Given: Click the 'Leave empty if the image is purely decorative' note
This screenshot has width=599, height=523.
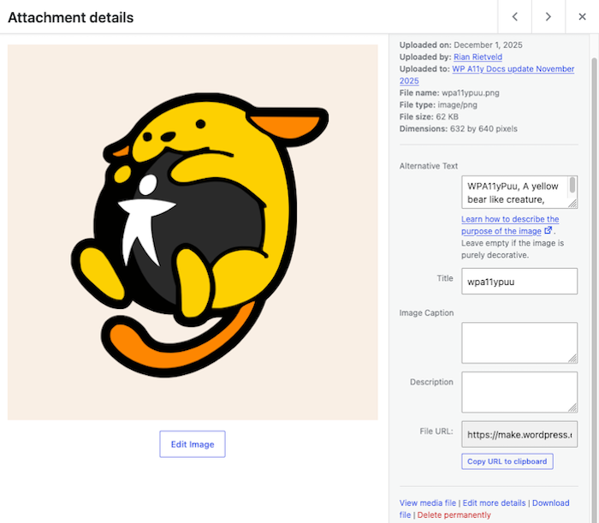Looking at the screenshot, I should pos(513,249).
